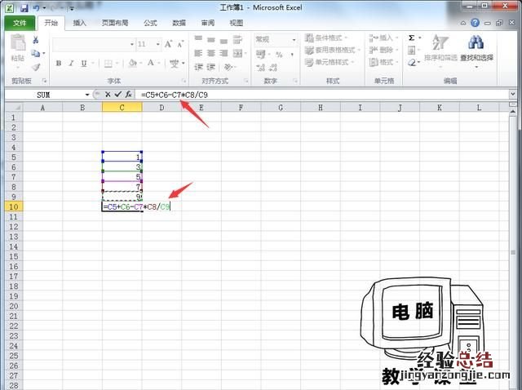The height and width of the screenshot is (390, 522).
Task: Click the 条件格式 (Conditional Formatting) button
Action: (326, 38)
